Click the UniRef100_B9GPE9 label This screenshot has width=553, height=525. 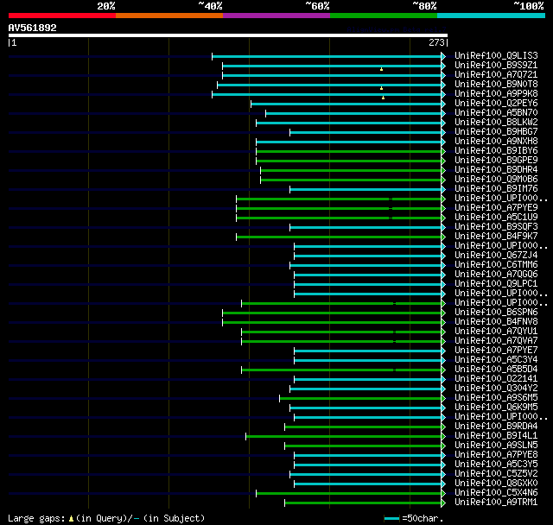[x=496, y=161]
